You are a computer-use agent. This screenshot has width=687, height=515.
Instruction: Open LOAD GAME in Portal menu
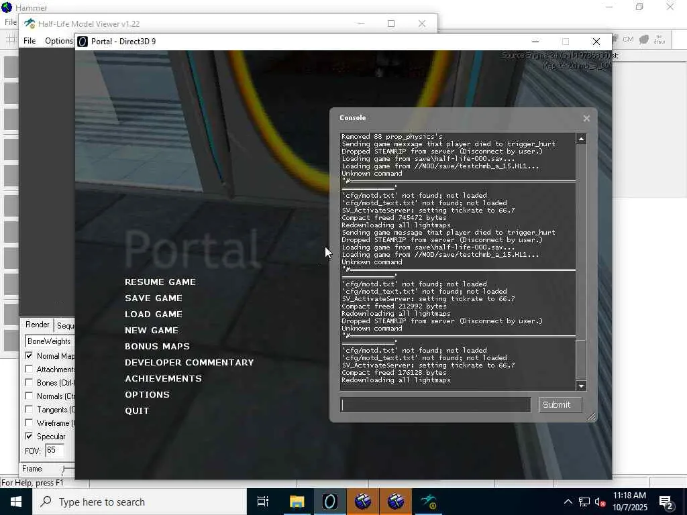(154, 314)
